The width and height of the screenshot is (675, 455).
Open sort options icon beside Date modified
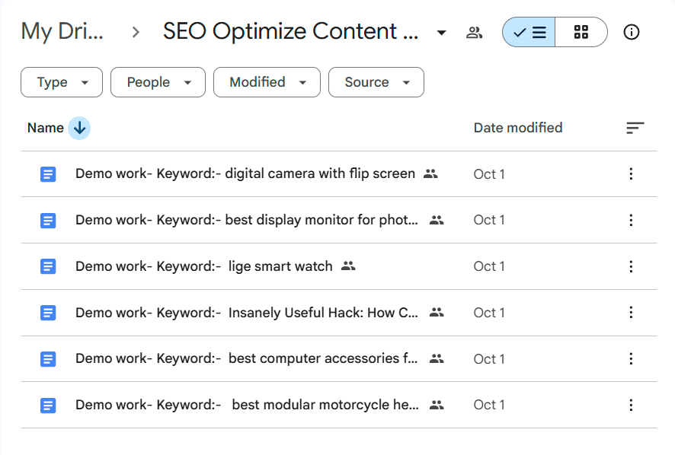point(635,128)
